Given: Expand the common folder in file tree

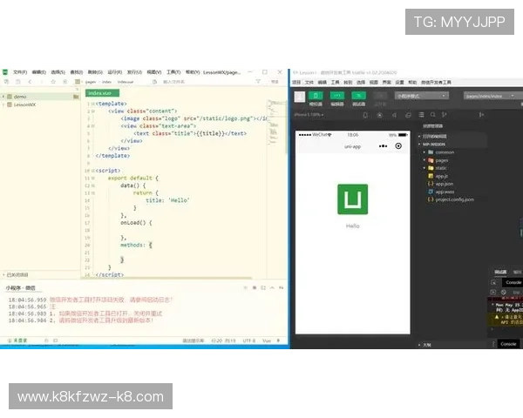Looking at the screenshot, I should [444, 152].
